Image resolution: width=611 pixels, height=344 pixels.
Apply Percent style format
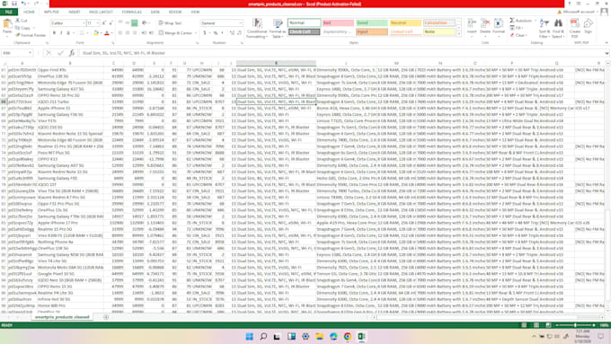(216, 33)
